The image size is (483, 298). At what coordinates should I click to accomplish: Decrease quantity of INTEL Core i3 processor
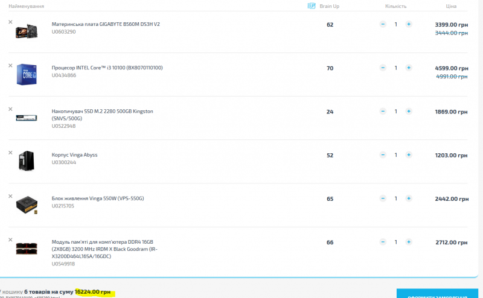coord(383,68)
